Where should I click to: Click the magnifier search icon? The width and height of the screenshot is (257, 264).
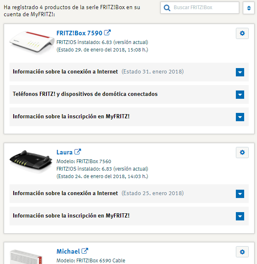pos(167,8)
